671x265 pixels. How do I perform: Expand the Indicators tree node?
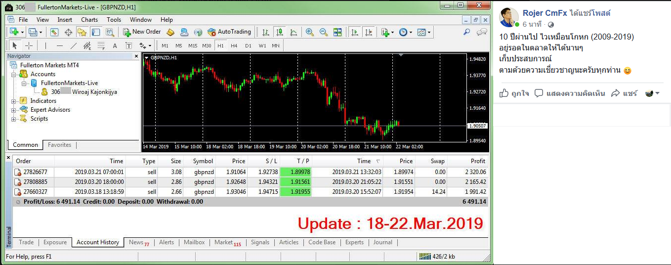(x=14, y=101)
